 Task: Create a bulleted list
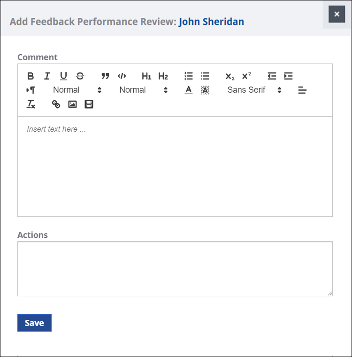(x=205, y=76)
